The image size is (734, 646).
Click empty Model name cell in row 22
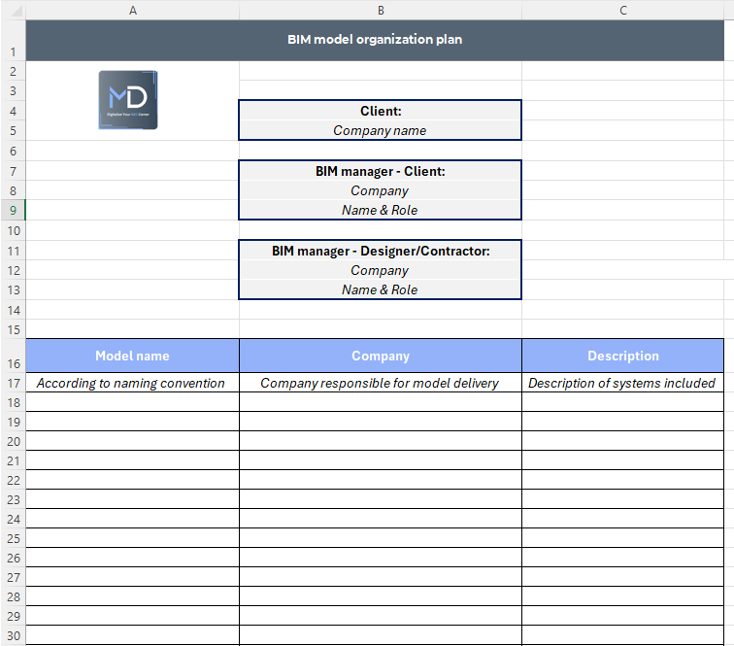[132, 480]
